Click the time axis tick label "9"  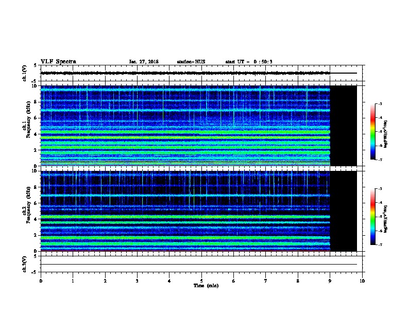coord(330,281)
